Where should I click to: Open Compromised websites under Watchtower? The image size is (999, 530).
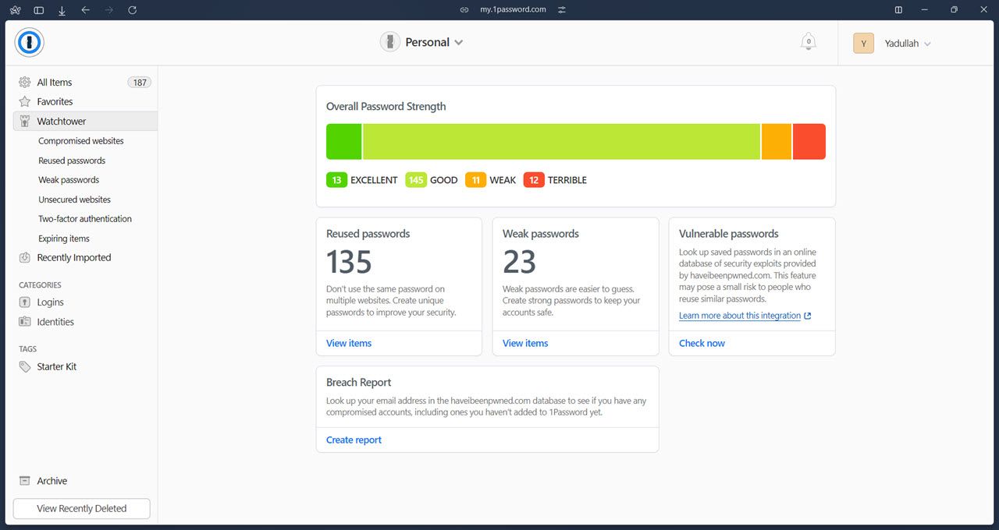pos(80,140)
